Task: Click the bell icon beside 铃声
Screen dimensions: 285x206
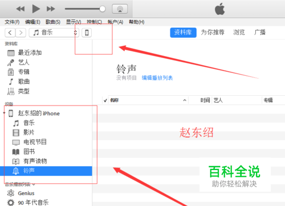Action: point(16,171)
